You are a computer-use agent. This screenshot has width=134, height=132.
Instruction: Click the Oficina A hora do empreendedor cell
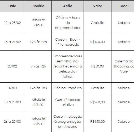pos(68,23)
